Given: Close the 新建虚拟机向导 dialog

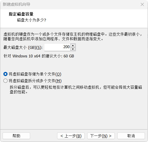Looking at the screenshot, I should pos(142,4).
